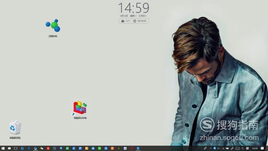Open the blue star app on the taskbar
The image size is (268, 151).
tap(61, 148)
